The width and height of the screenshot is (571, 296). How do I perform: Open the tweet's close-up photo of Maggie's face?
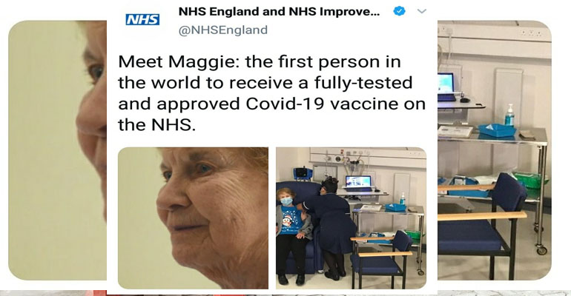pos(193,218)
